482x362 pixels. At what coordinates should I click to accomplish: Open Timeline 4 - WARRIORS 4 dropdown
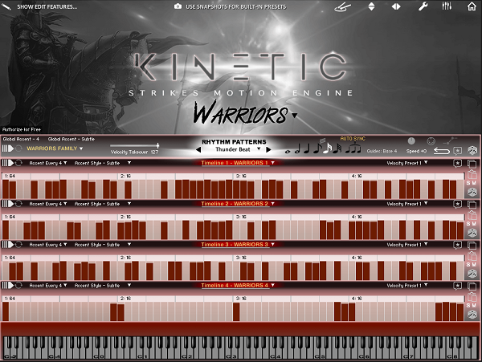[x=238, y=285]
